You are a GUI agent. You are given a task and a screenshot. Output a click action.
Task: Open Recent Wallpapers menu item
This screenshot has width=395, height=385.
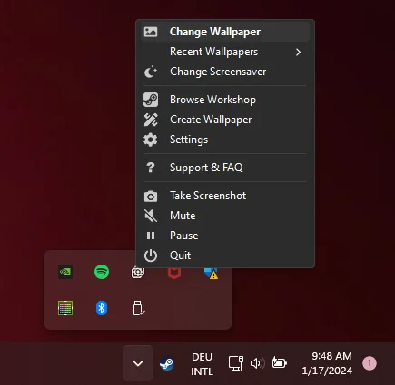(225, 52)
